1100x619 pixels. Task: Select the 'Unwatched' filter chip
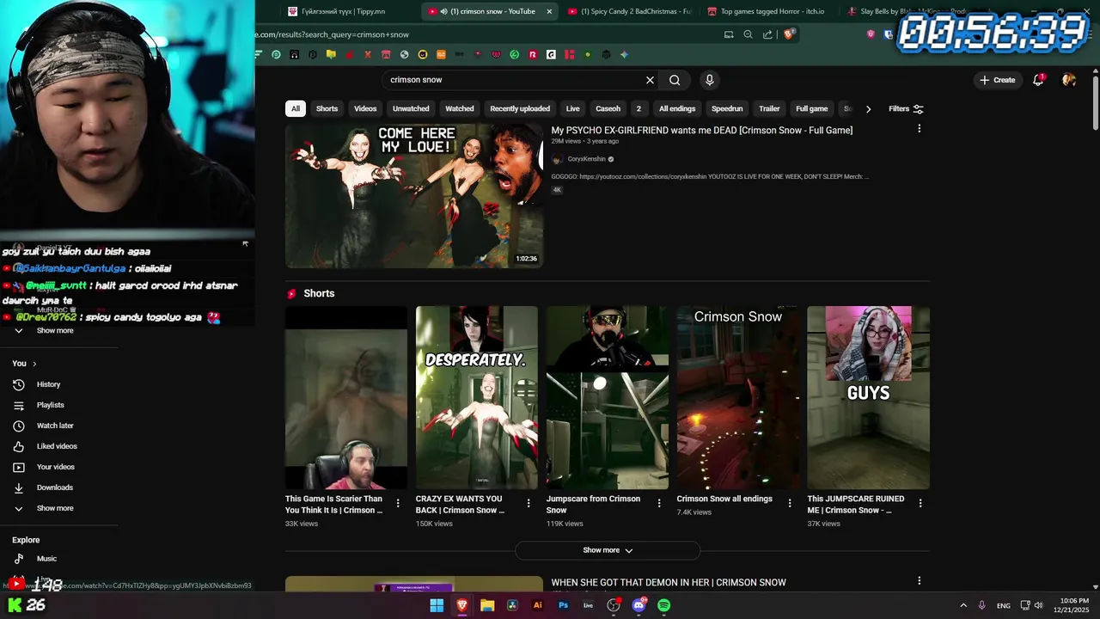pos(411,109)
